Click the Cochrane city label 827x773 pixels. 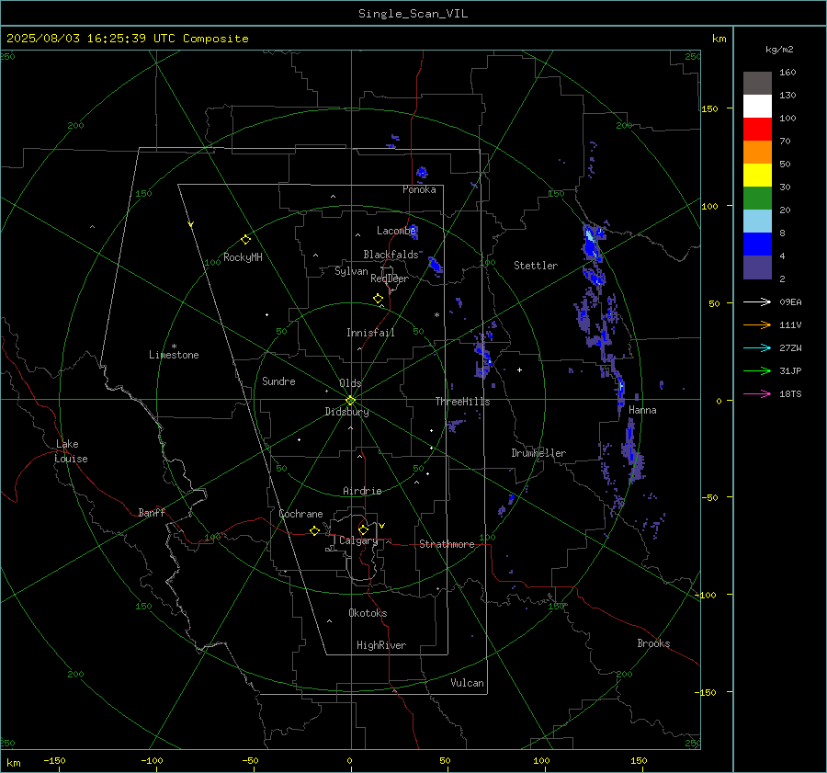300,514
